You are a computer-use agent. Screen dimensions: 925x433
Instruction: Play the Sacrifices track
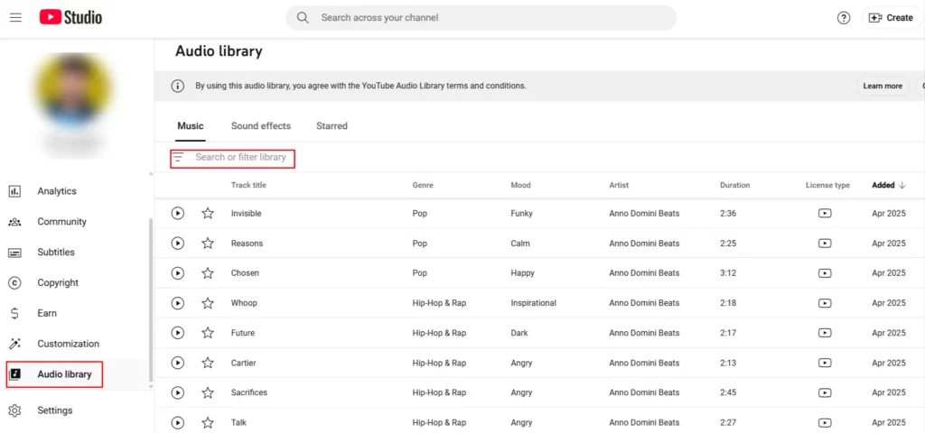[x=178, y=392]
